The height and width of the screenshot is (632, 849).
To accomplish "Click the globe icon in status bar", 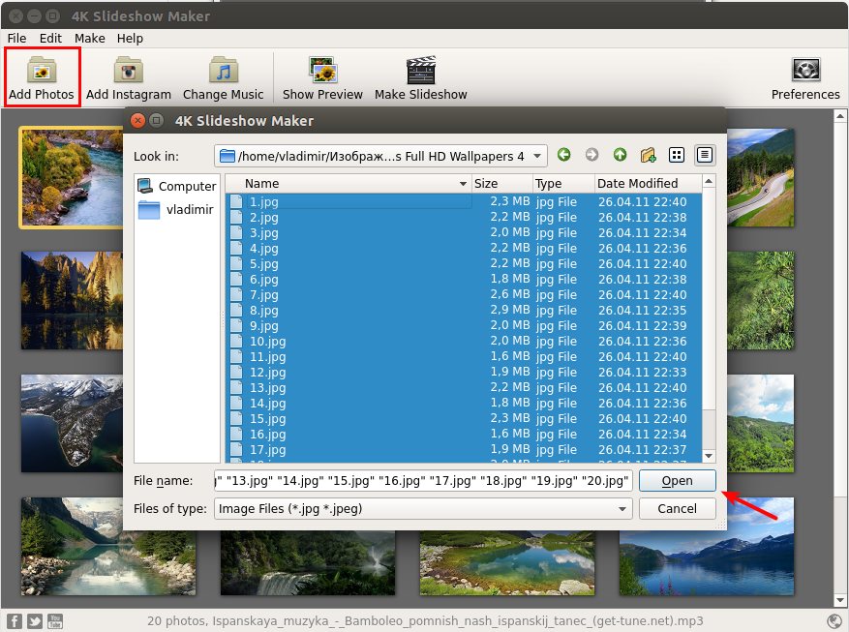I will (x=834, y=621).
